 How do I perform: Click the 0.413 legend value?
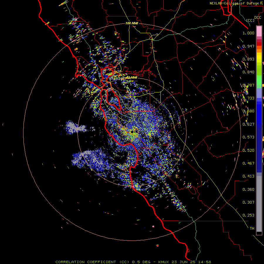tap(248, 176)
